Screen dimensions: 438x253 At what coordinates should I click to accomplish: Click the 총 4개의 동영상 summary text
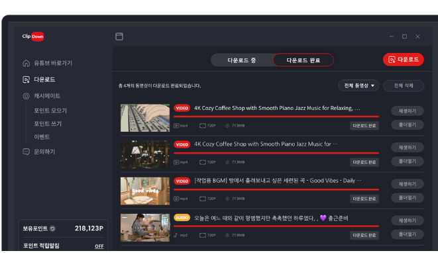(x=160, y=85)
